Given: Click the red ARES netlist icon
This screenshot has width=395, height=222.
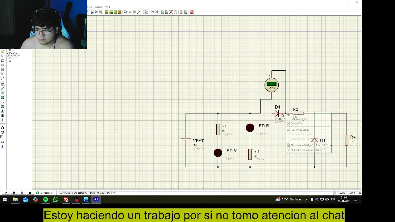Looking at the screenshot, I should (192, 12).
